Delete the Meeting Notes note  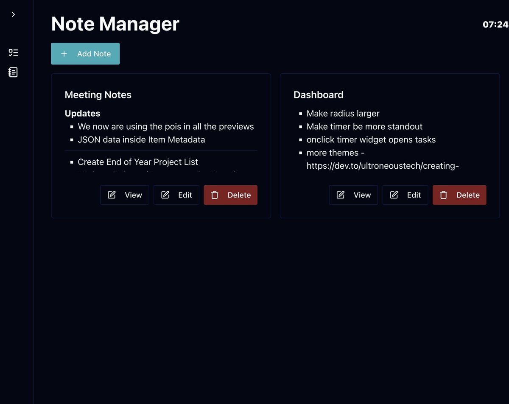[230, 195]
